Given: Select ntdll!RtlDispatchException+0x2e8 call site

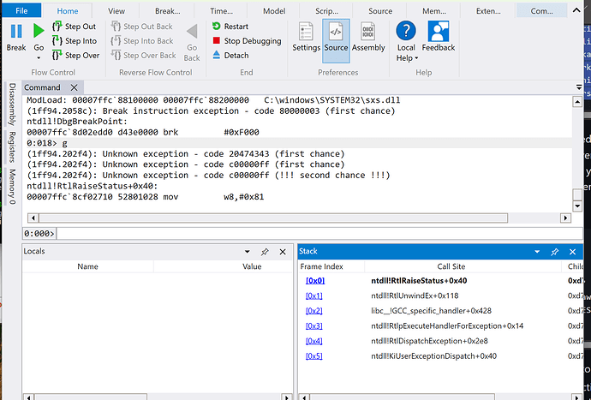Looking at the screenshot, I should (x=429, y=341).
